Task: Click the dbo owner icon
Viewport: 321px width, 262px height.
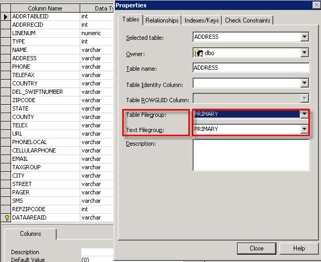Action: click(x=199, y=53)
